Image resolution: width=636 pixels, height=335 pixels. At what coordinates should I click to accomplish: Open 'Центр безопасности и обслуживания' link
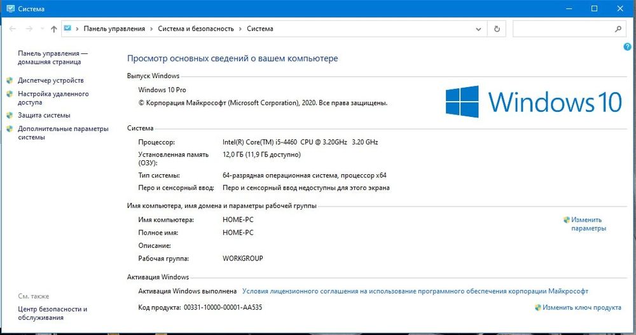[x=52, y=313]
